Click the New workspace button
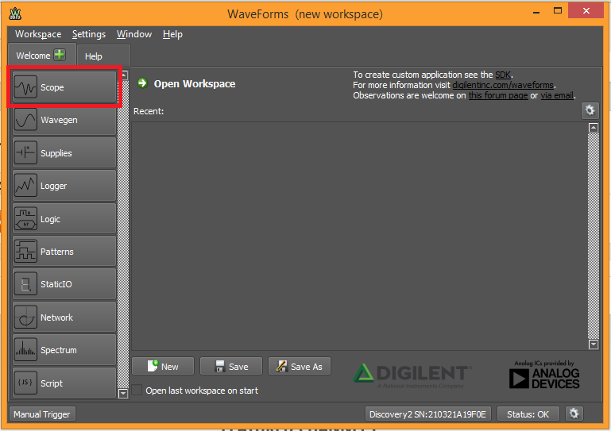The height and width of the screenshot is (431, 611). 163,367
